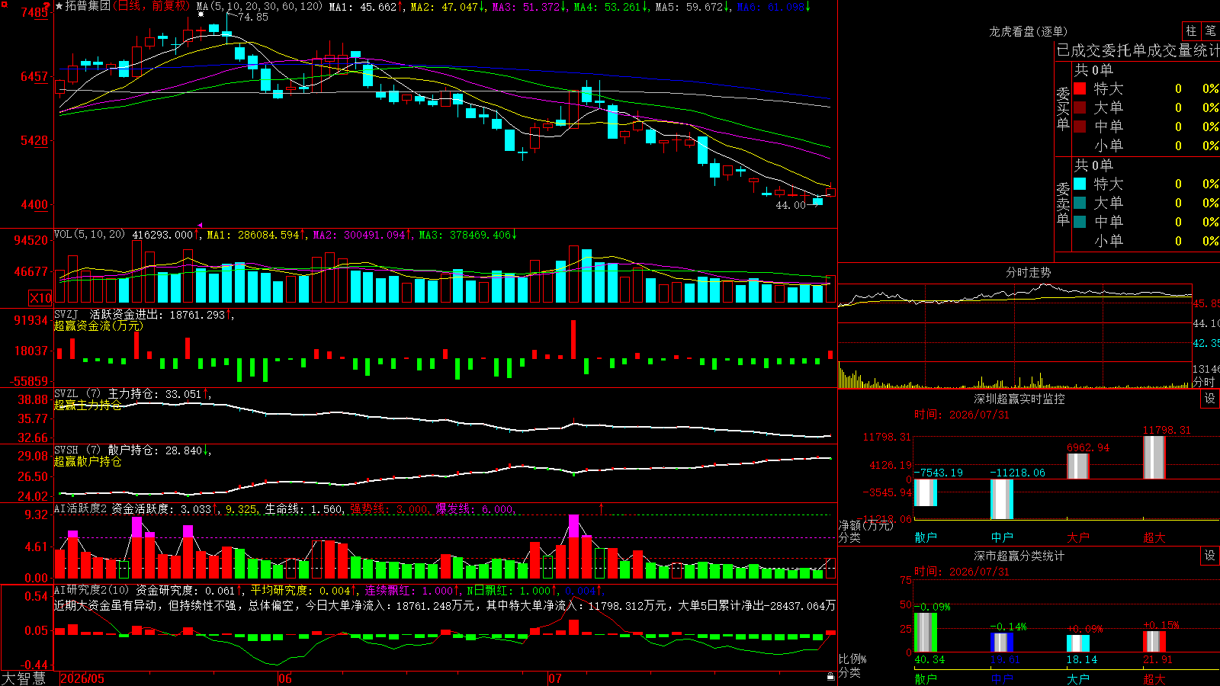Click the MA2: 47.047 value
1220x686 pixels.
(x=448, y=6)
